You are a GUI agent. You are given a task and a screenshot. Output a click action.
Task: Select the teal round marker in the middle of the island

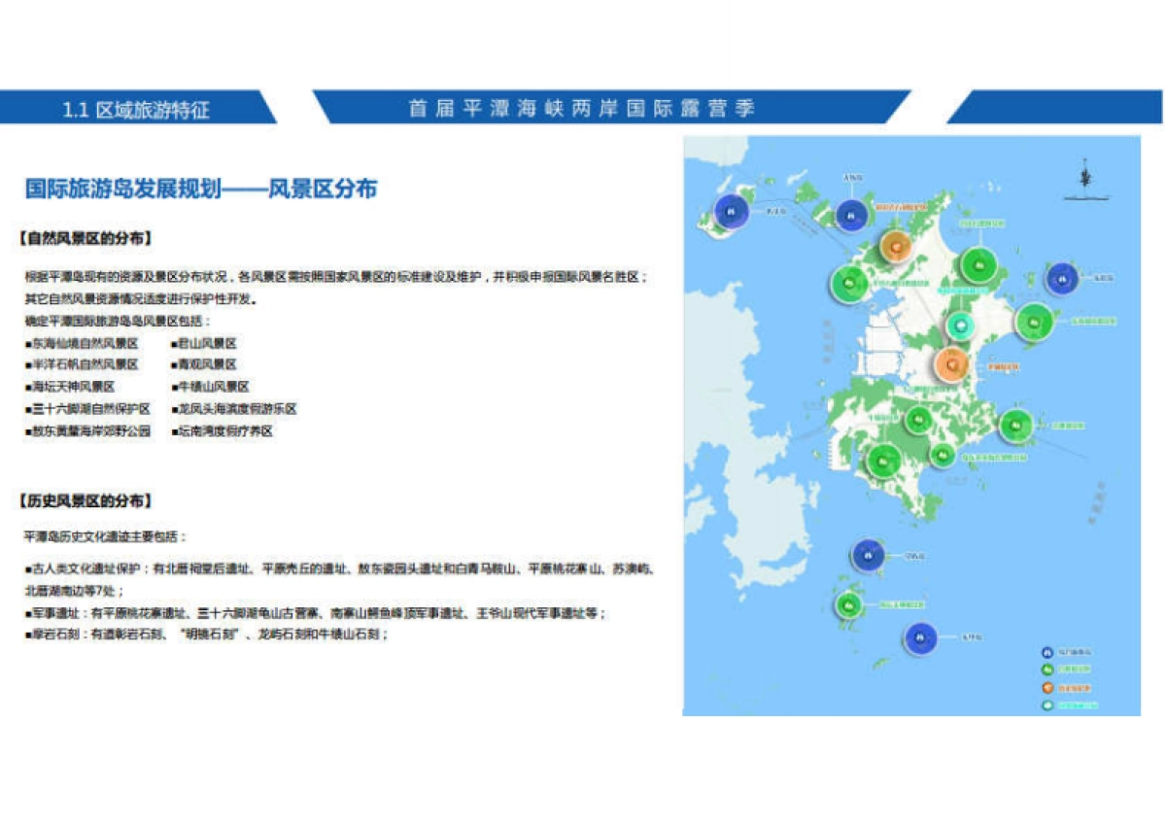(x=961, y=326)
